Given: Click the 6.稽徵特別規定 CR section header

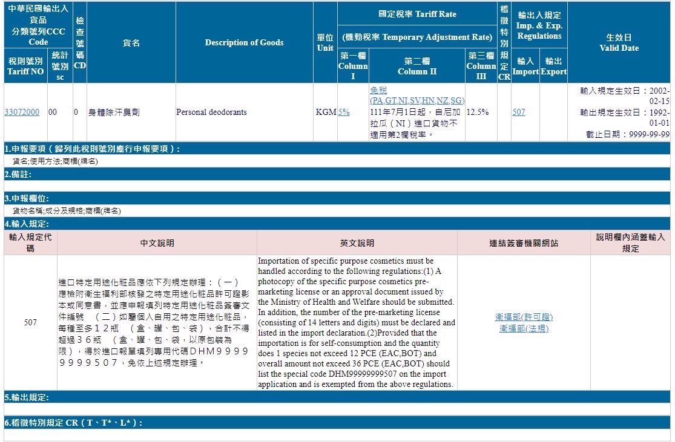Looking at the screenshot, I should tap(73, 423).
